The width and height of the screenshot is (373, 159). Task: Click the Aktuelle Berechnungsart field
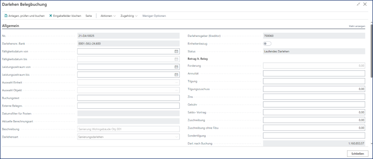coord(128,121)
